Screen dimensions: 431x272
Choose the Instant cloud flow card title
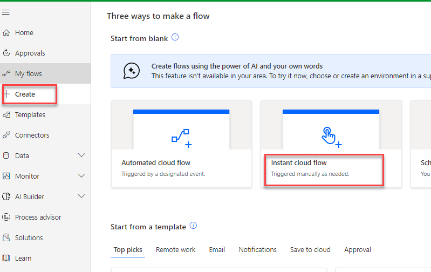click(299, 163)
